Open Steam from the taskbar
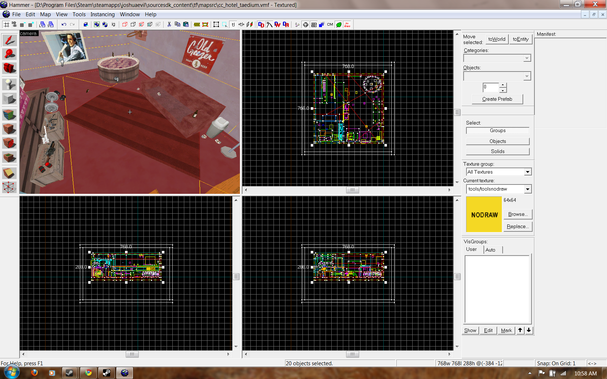The height and width of the screenshot is (379, 607). [69, 373]
